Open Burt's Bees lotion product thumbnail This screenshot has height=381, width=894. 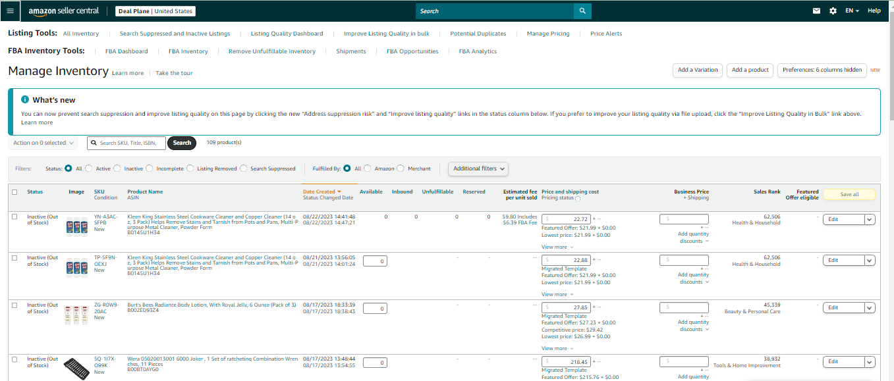click(x=77, y=315)
